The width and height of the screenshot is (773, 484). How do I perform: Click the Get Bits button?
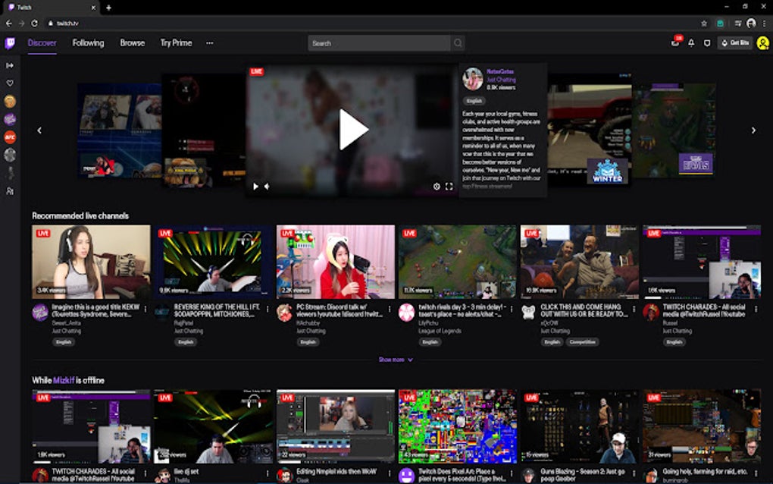734,43
